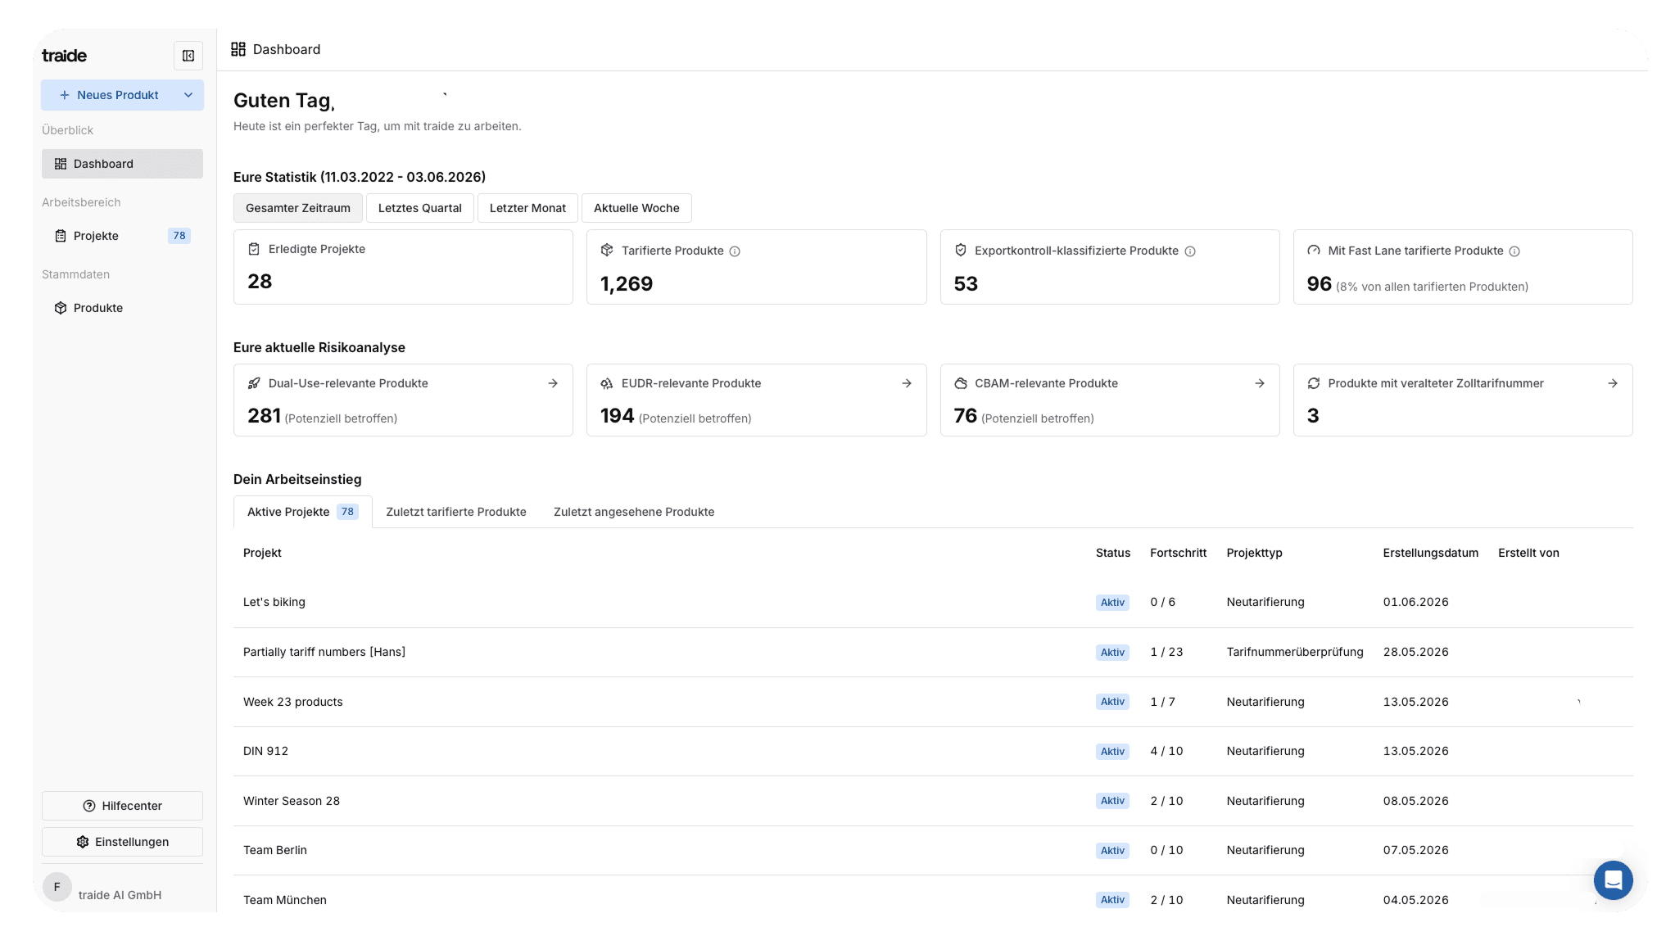
Task: Open Dashboard in the sidebar
Action: [x=122, y=164]
